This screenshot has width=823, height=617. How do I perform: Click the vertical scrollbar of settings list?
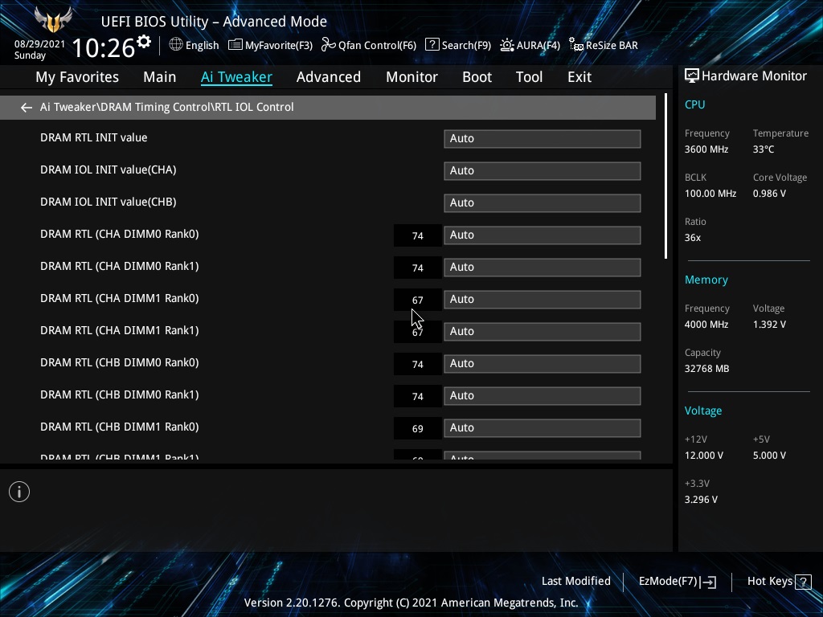(x=665, y=176)
